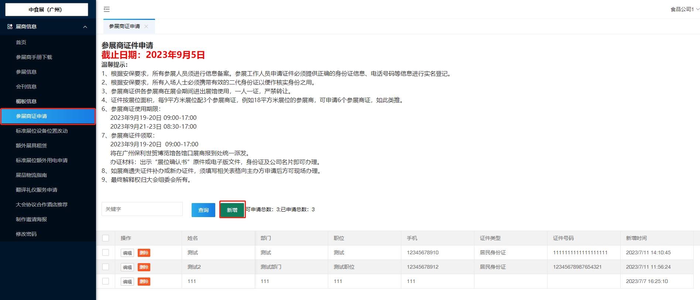This screenshot has width=700, height=300.
Task: Select 修改密码 in the sidebar
Action: click(26, 234)
